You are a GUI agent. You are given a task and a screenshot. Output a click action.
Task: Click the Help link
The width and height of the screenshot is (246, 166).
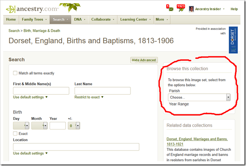click(234, 9)
